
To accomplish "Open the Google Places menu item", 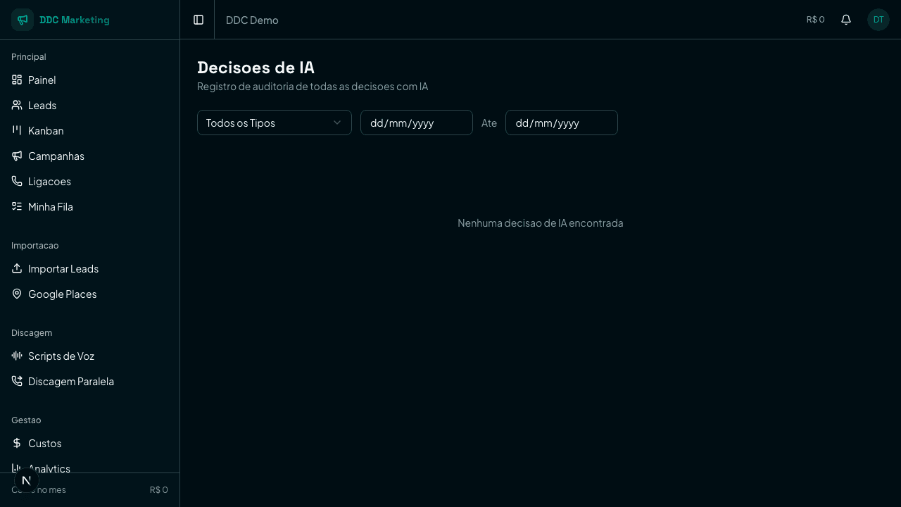I will point(62,294).
